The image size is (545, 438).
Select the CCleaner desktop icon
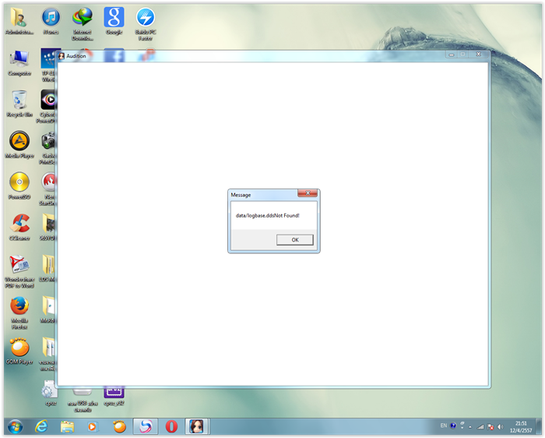pos(19,228)
